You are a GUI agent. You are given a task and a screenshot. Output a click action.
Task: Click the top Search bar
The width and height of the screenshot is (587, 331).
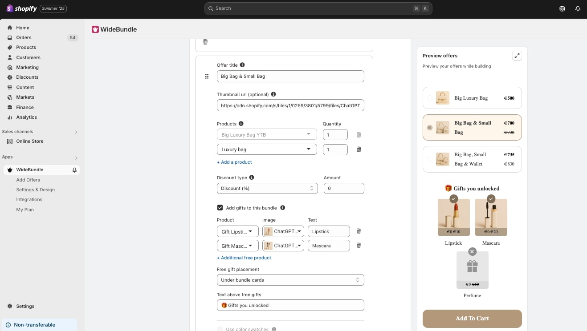pyautogui.click(x=318, y=8)
